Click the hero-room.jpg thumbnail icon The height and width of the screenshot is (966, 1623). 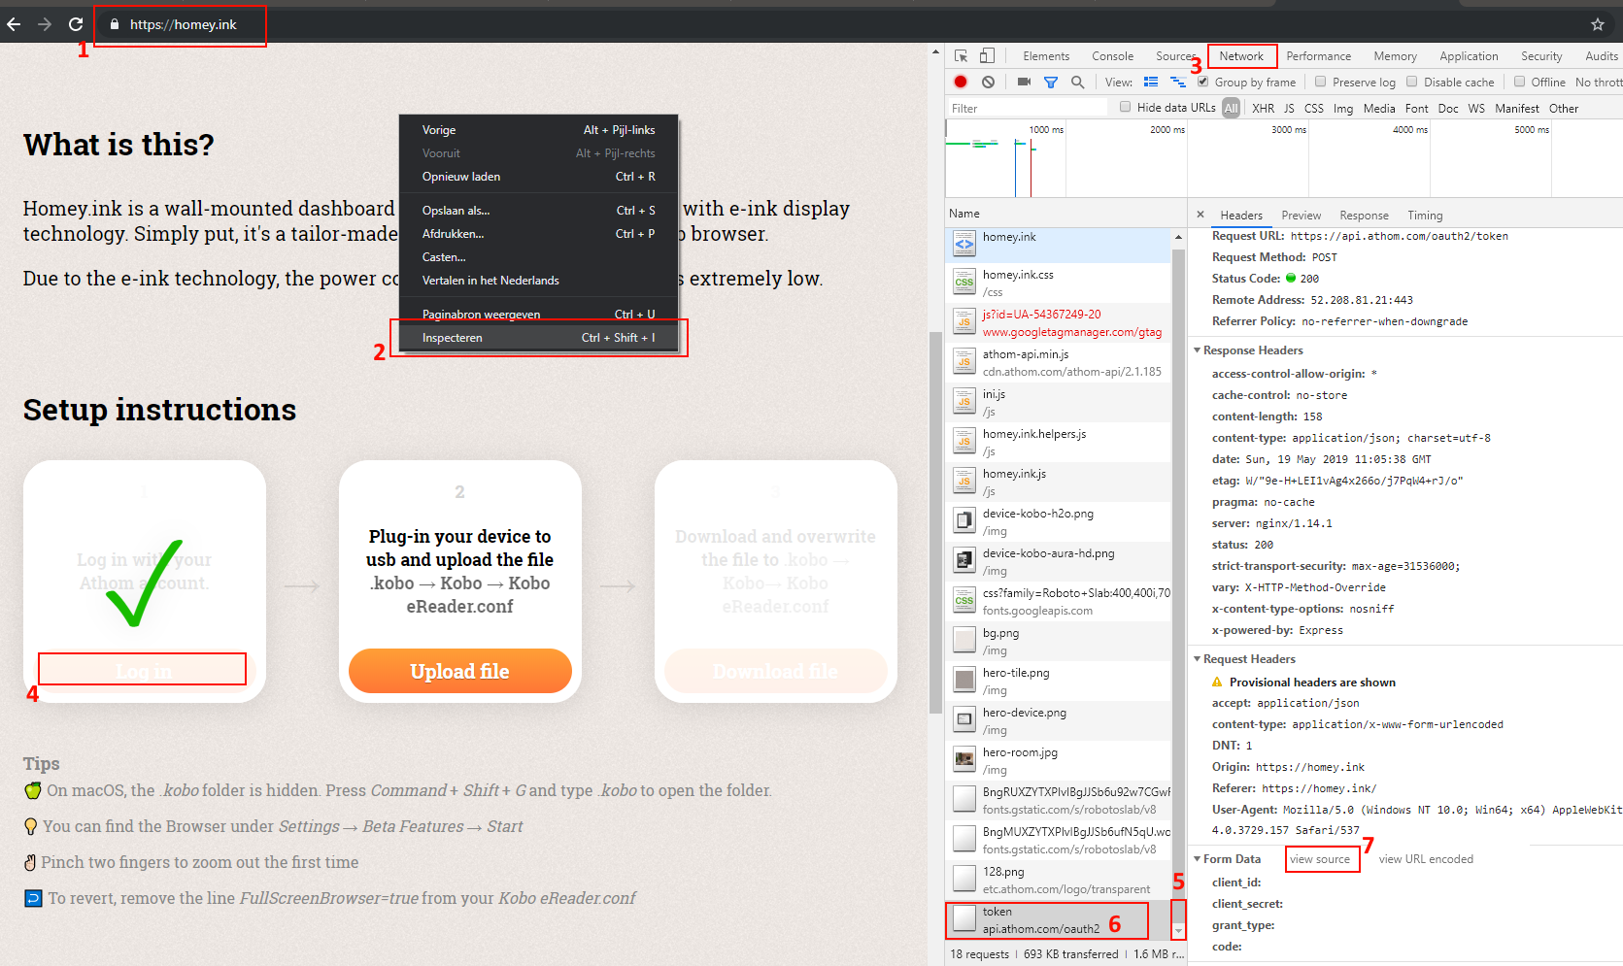tap(964, 760)
